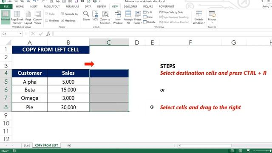This screenshot has height=153, width=272.
Task: Select column C header
Action: pyautogui.click(x=109, y=42)
